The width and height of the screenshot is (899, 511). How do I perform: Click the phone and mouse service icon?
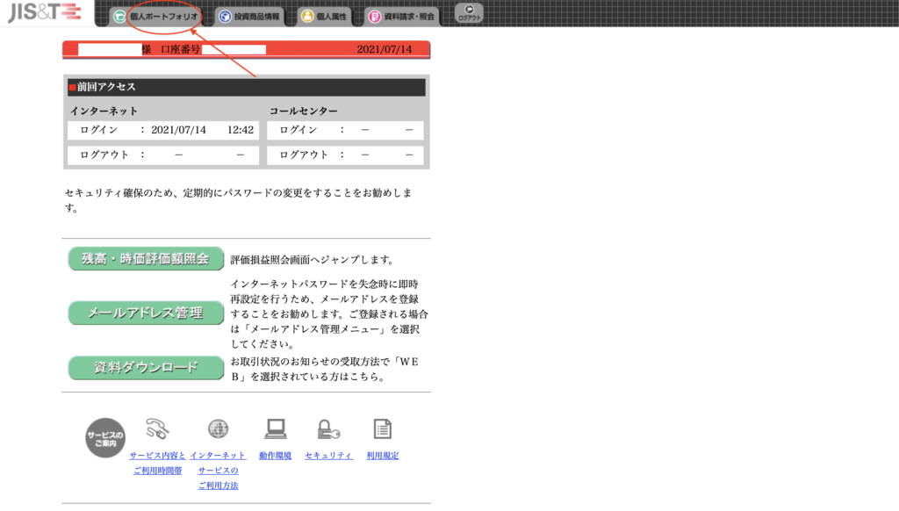coord(158,428)
